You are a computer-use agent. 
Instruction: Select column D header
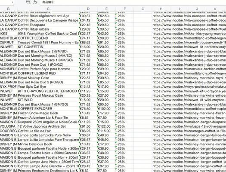[88, 9]
